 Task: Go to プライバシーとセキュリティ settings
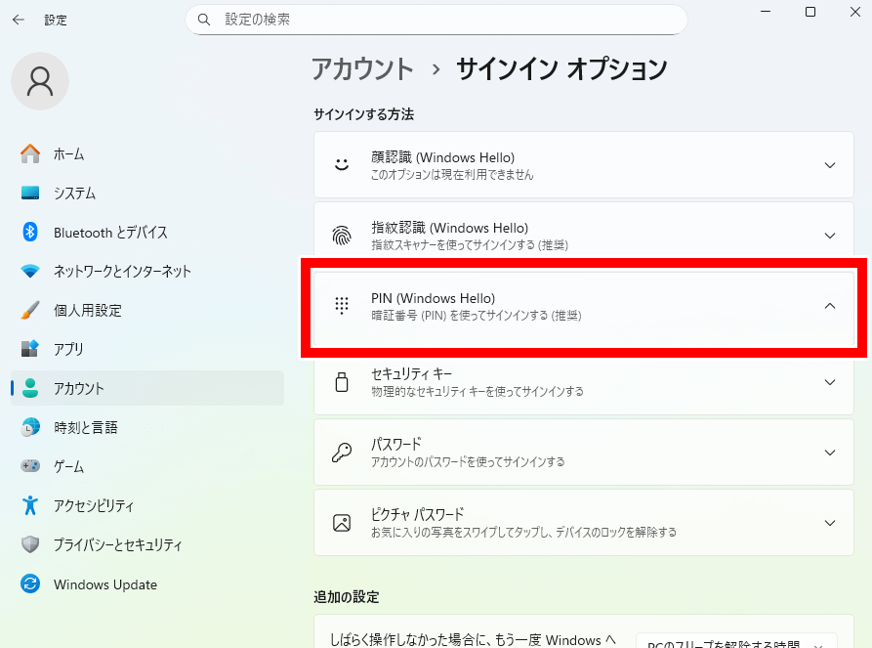[x=117, y=545]
